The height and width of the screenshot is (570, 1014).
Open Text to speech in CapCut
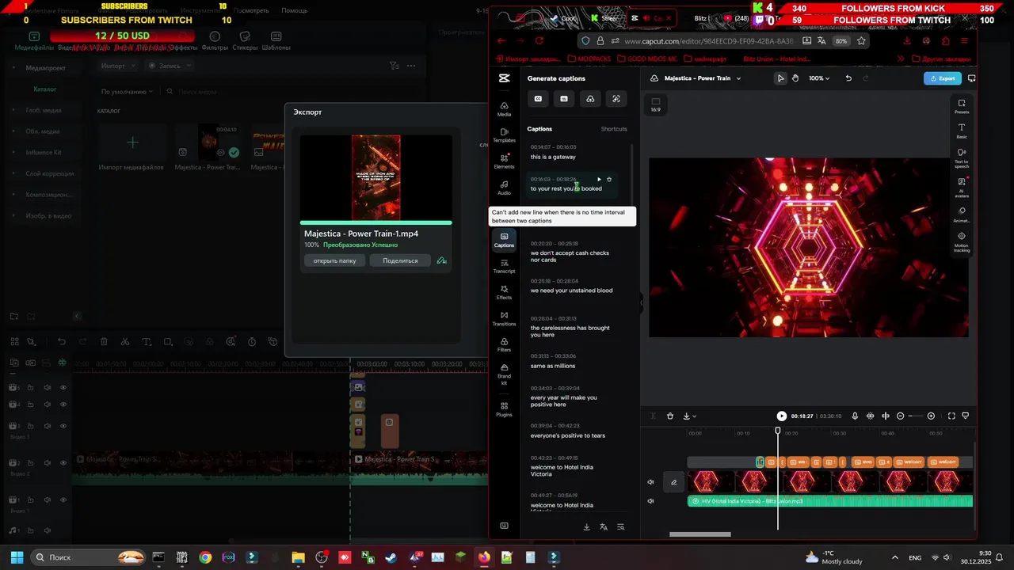point(962,158)
